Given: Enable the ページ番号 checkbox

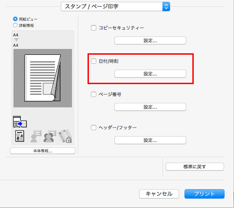Looking at the screenshot, I should 94,94.
